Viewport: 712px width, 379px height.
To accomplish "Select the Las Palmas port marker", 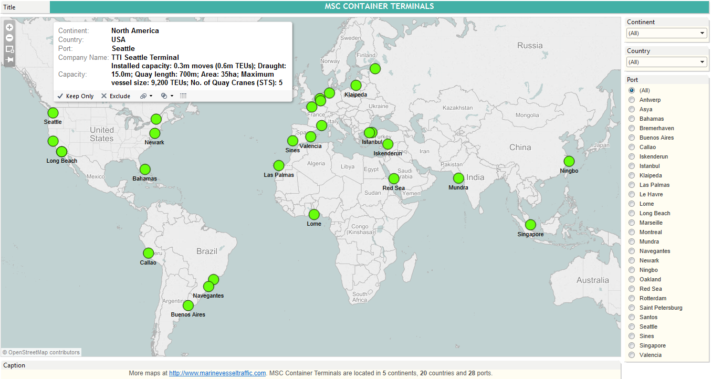I will tap(279, 166).
